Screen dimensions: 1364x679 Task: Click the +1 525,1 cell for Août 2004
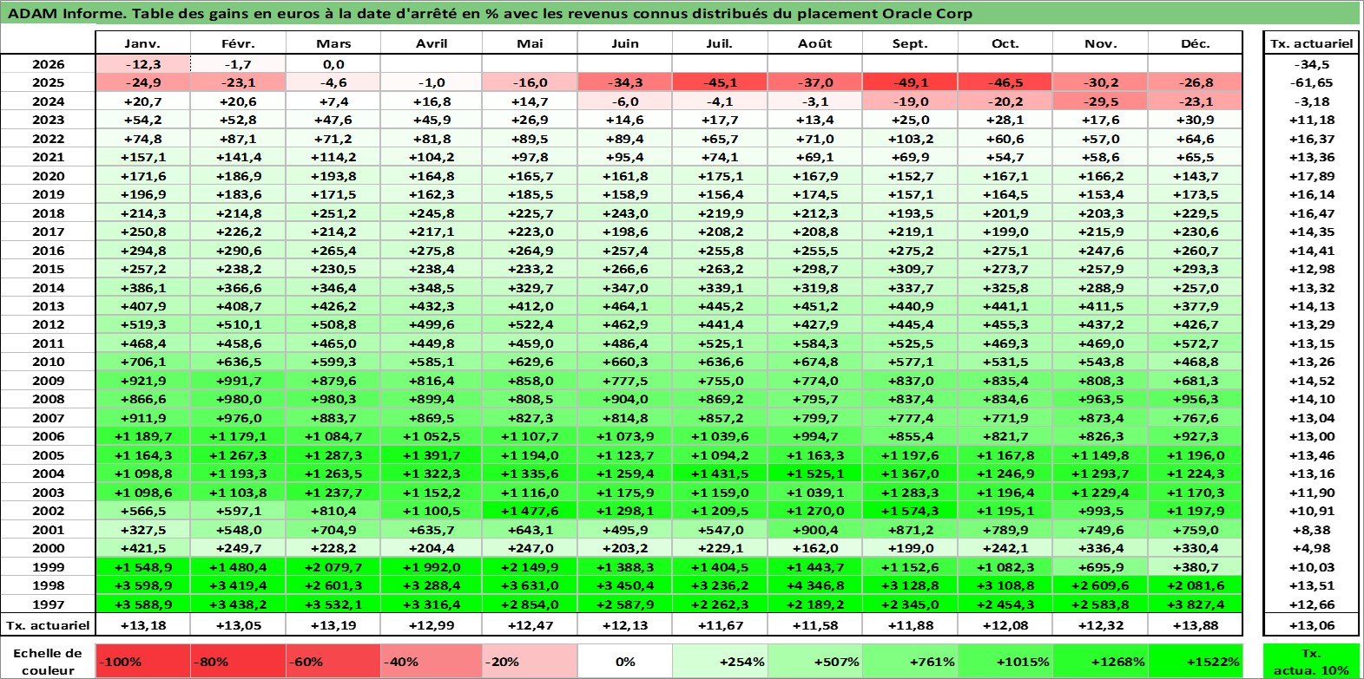814,473
